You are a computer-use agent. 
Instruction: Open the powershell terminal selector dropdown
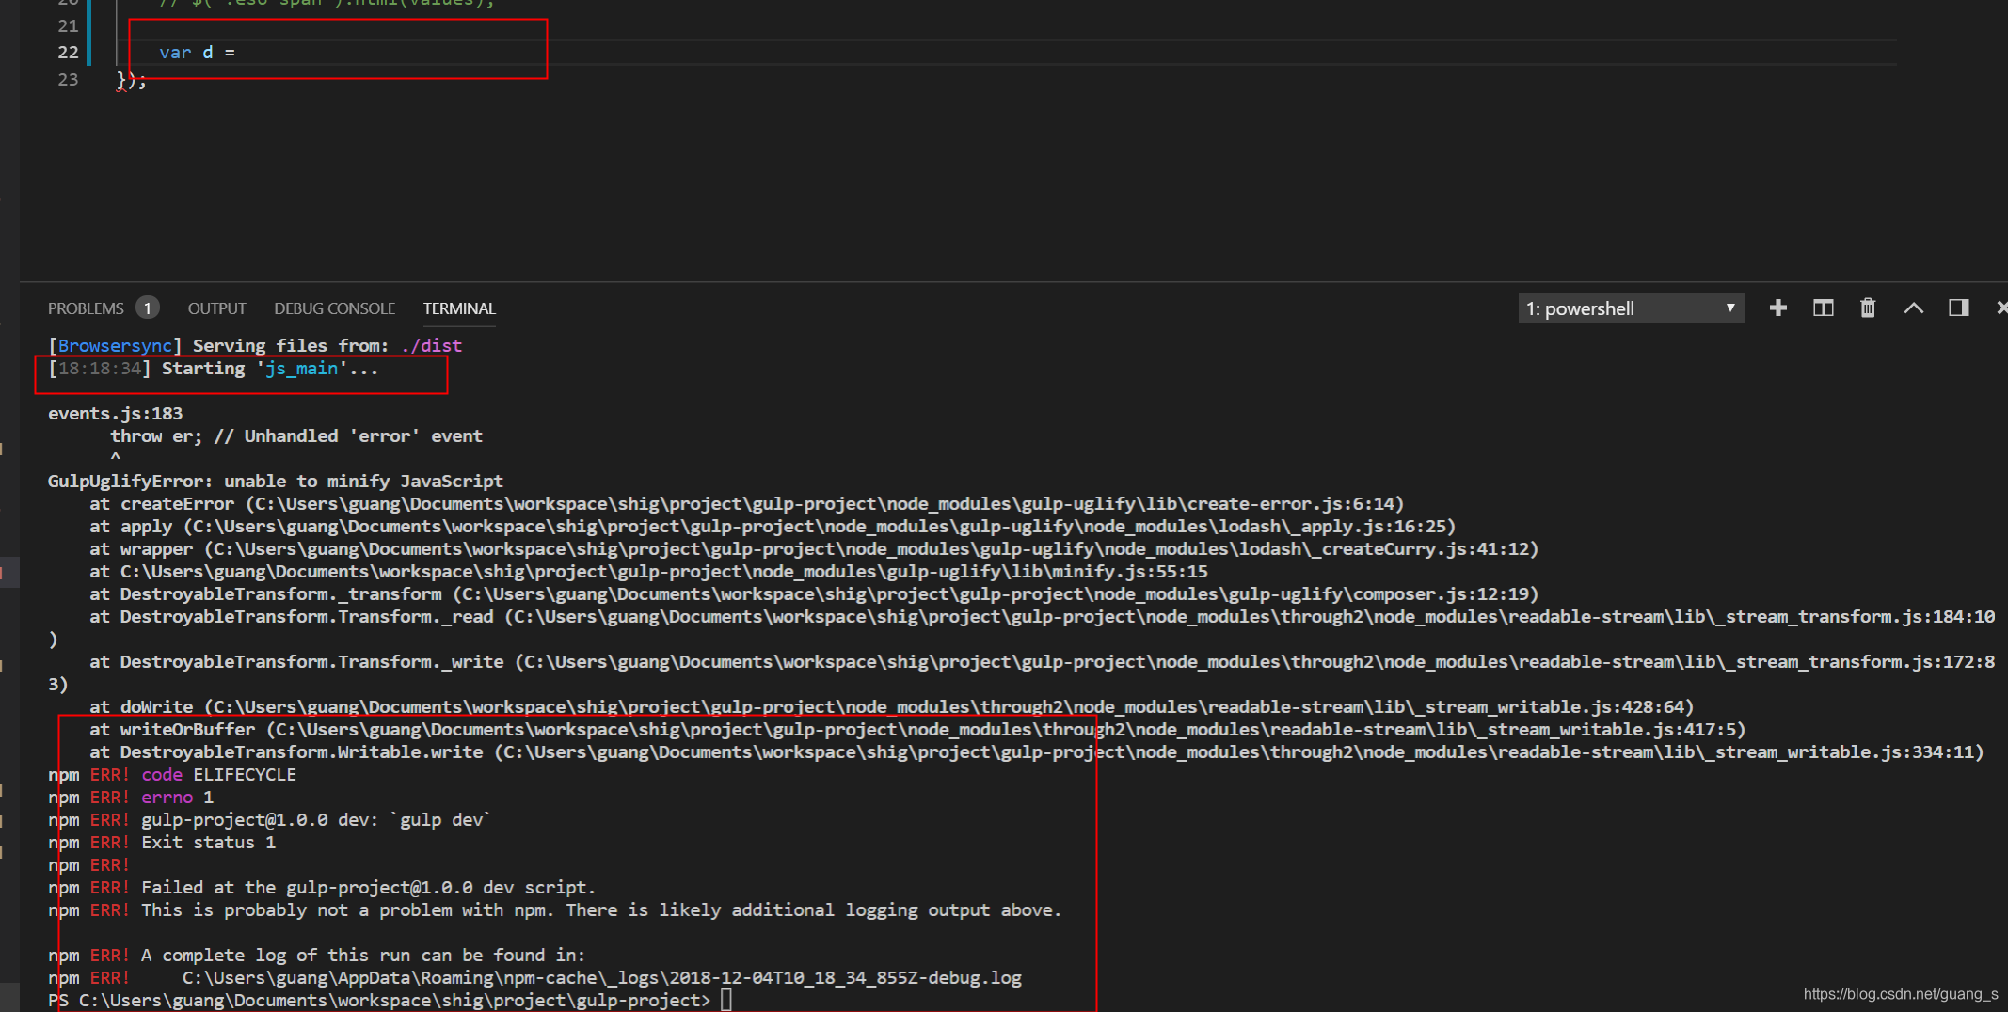[x=1631, y=308]
